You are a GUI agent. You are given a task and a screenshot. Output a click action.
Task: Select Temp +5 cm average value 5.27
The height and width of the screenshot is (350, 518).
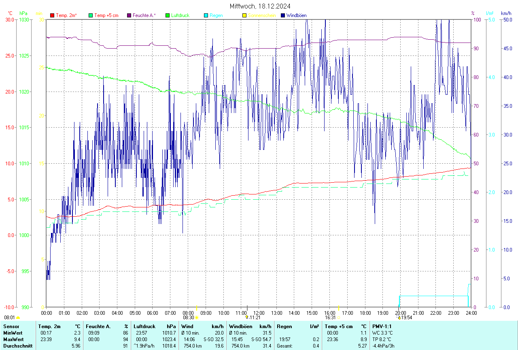point(363,346)
